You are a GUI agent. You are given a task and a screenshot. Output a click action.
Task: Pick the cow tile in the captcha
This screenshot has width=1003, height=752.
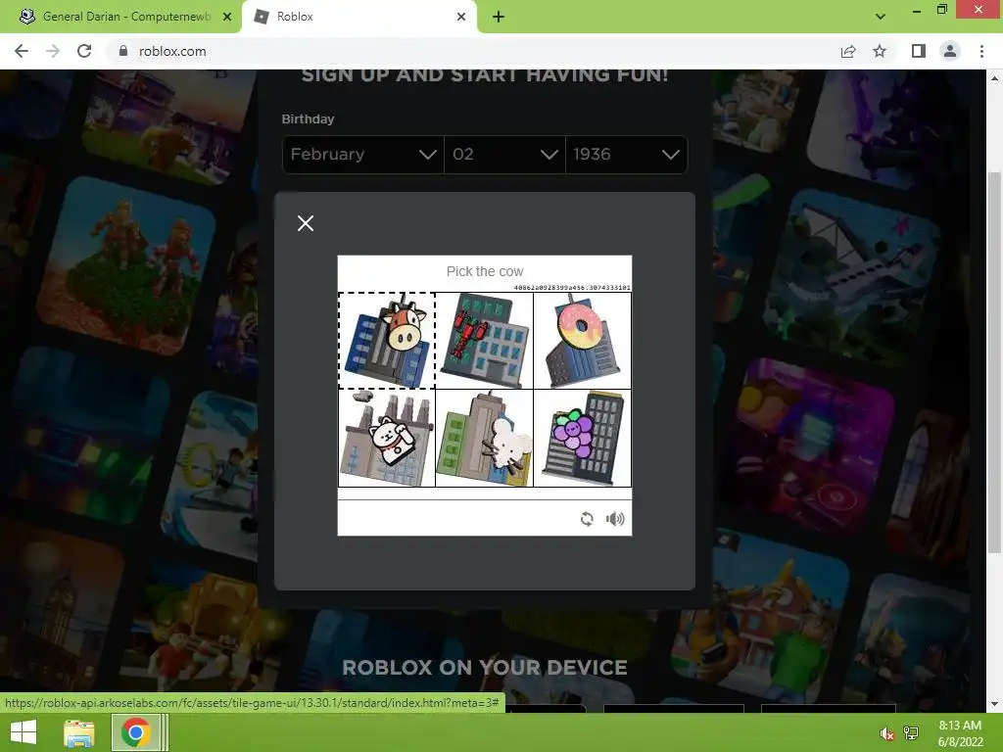tap(387, 340)
